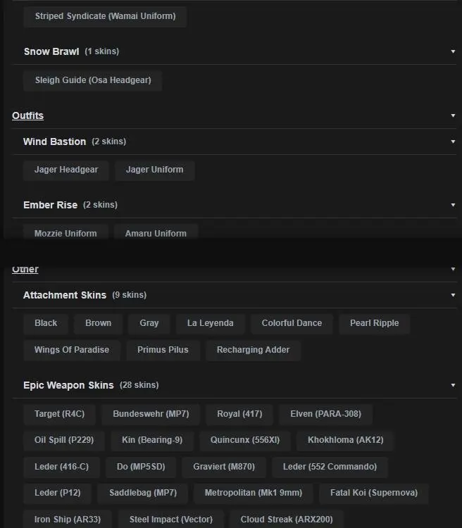Choose the Bundeswehr (MP7) weapon skin
The width and height of the screenshot is (462, 528).
coord(150,414)
